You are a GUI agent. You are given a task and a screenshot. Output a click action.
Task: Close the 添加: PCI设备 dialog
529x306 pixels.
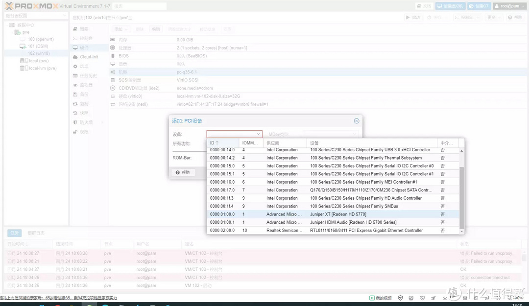tap(357, 121)
